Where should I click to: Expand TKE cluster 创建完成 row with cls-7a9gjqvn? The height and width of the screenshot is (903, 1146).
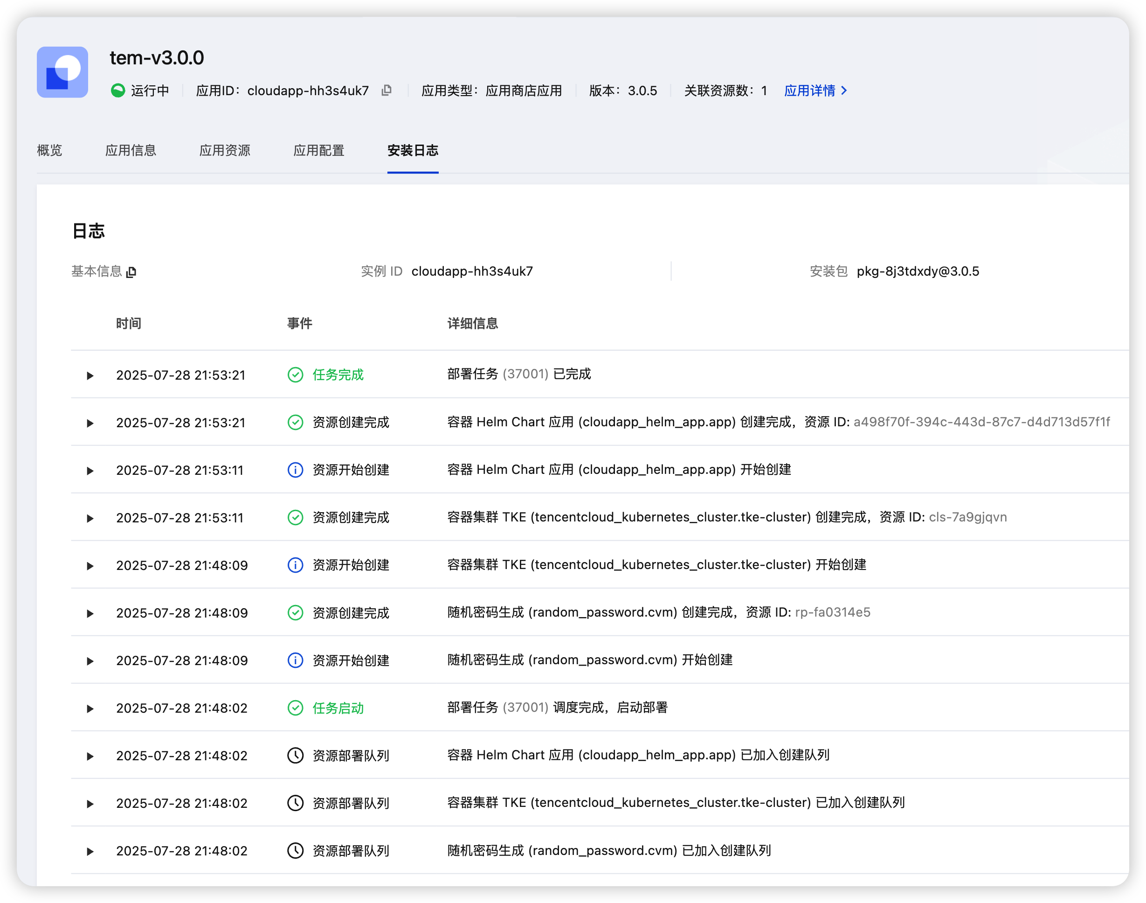click(90, 518)
